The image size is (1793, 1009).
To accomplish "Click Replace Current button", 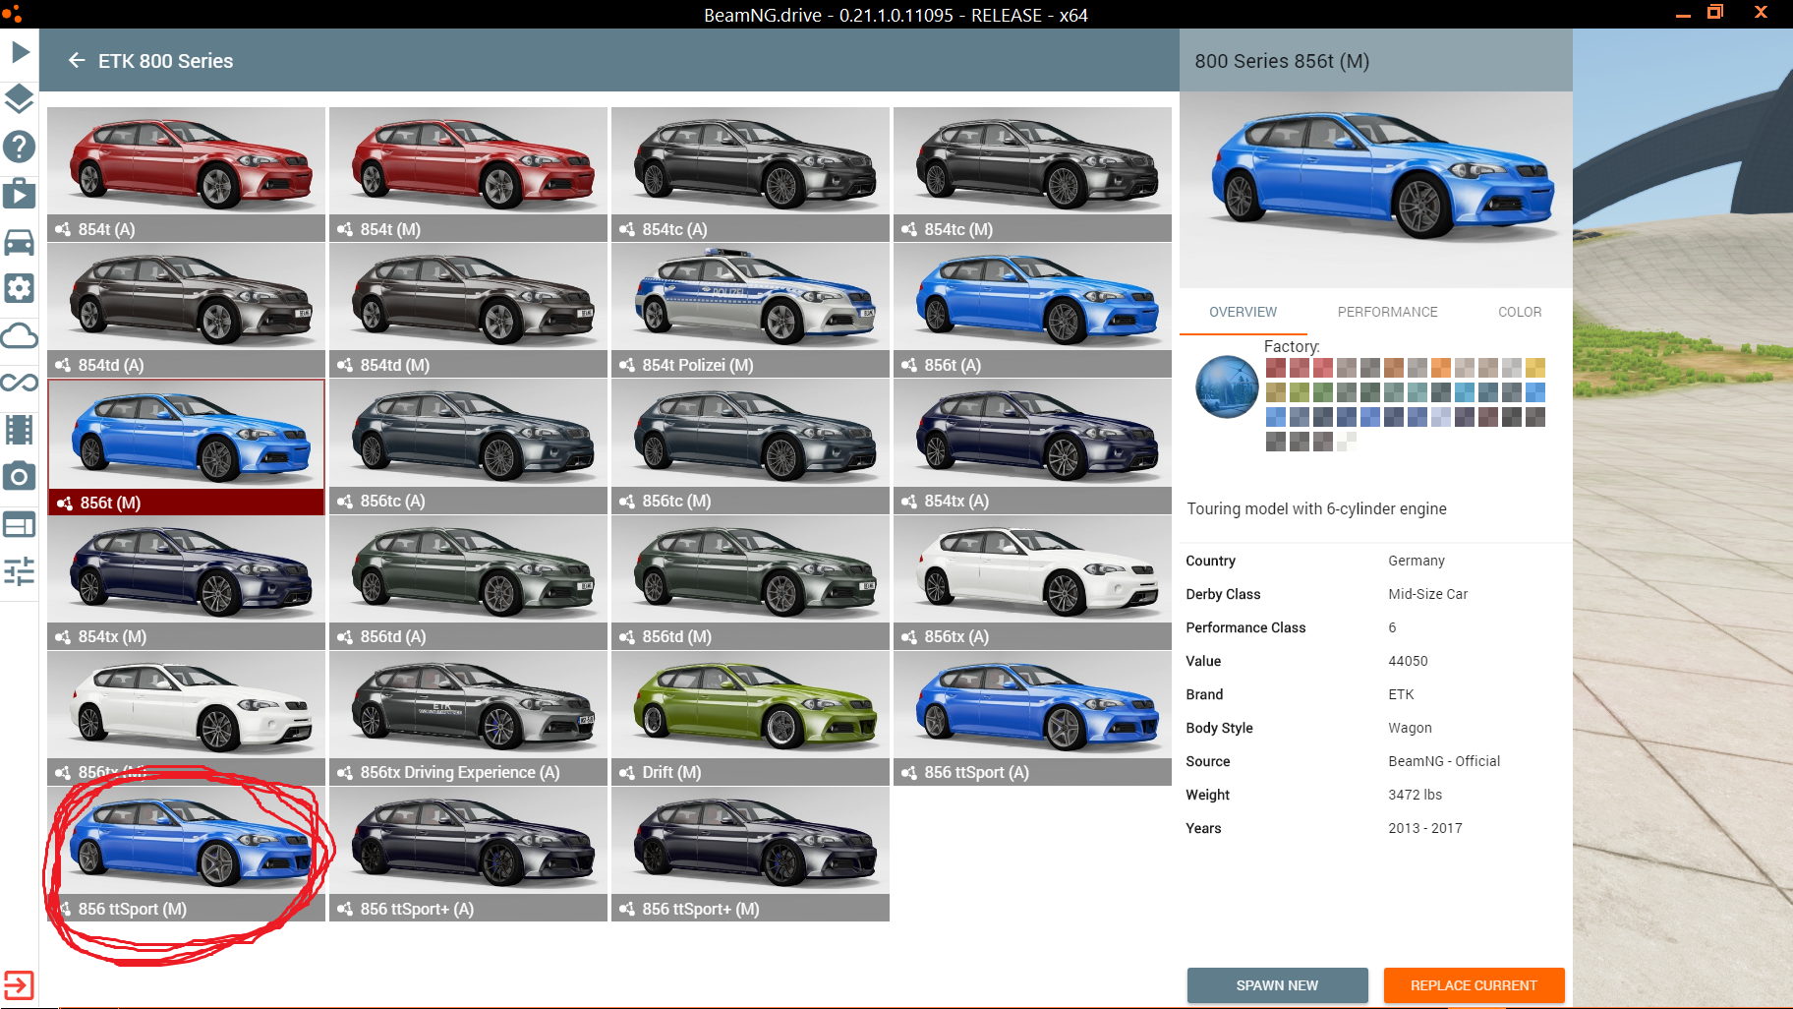I will click(1474, 985).
